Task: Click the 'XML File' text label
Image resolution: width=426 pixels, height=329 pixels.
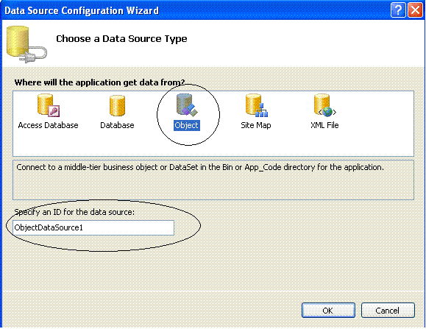Action: pyautogui.click(x=324, y=125)
